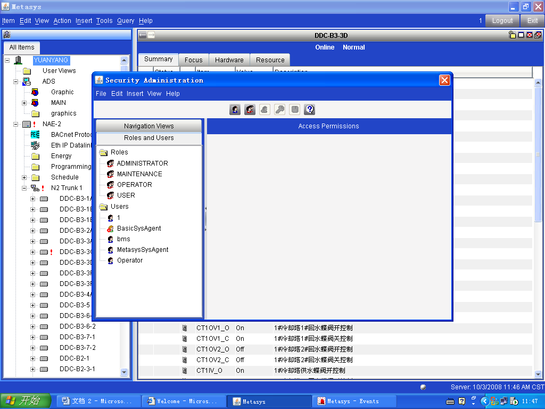Click the Logout button
The width and height of the screenshot is (545, 409).
tap(502, 21)
